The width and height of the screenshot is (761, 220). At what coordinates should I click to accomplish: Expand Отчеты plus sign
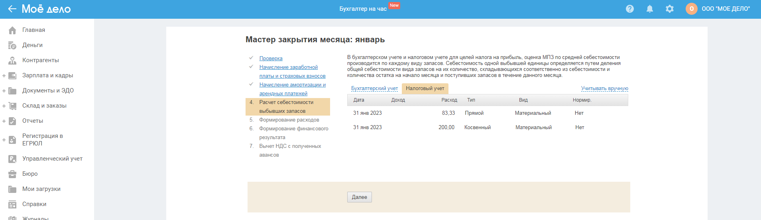[4, 121]
